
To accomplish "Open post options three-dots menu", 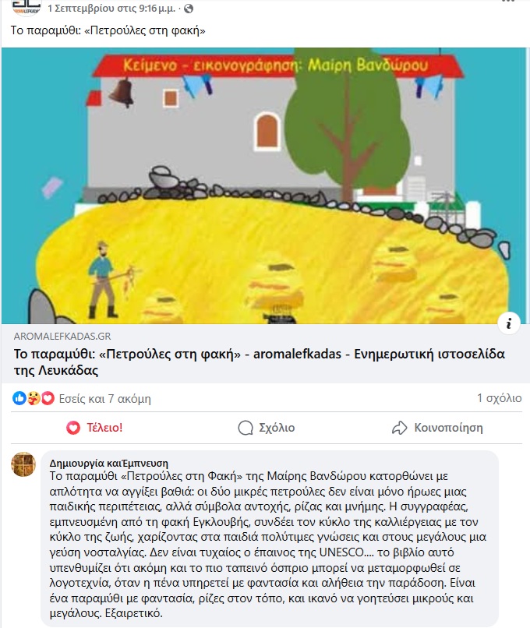I will pyautogui.click(x=508, y=2).
